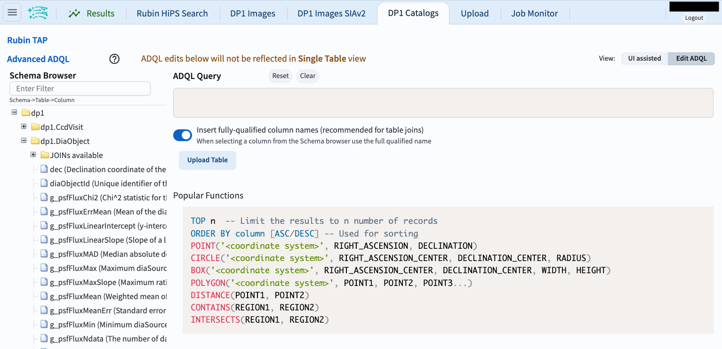Image resolution: width=722 pixels, height=349 pixels.
Task: Click the Firefly logo icon
Action: pos(38,12)
